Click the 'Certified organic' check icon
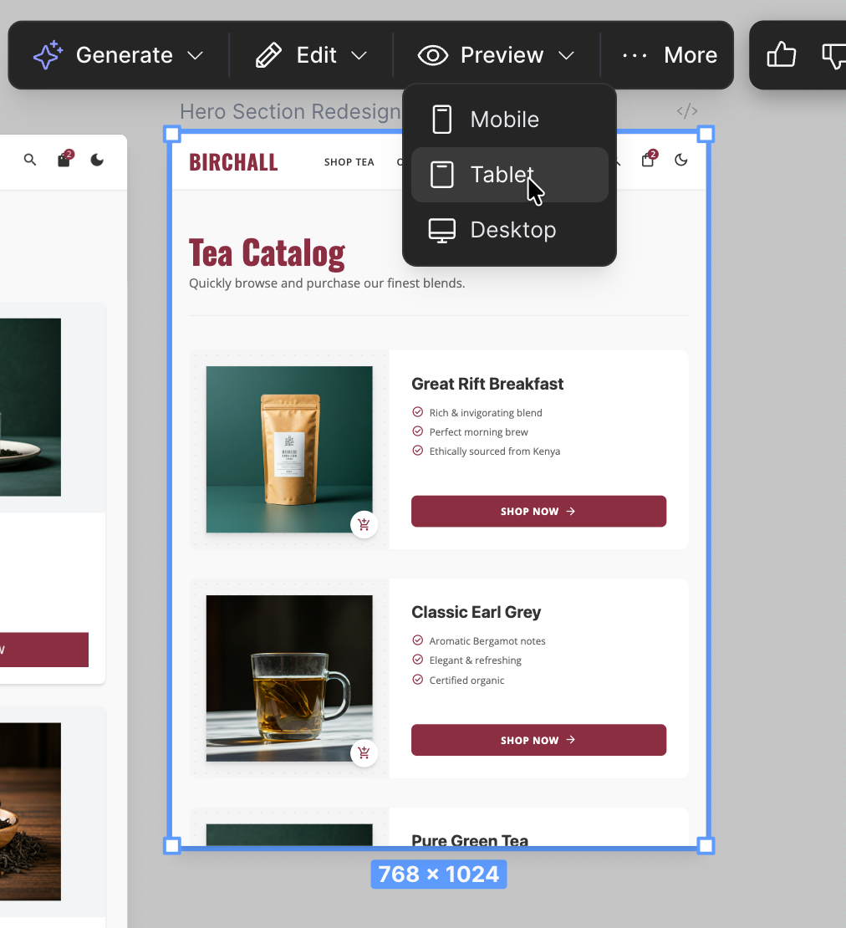This screenshot has height=928, width=846. click(x=418, y=680)
